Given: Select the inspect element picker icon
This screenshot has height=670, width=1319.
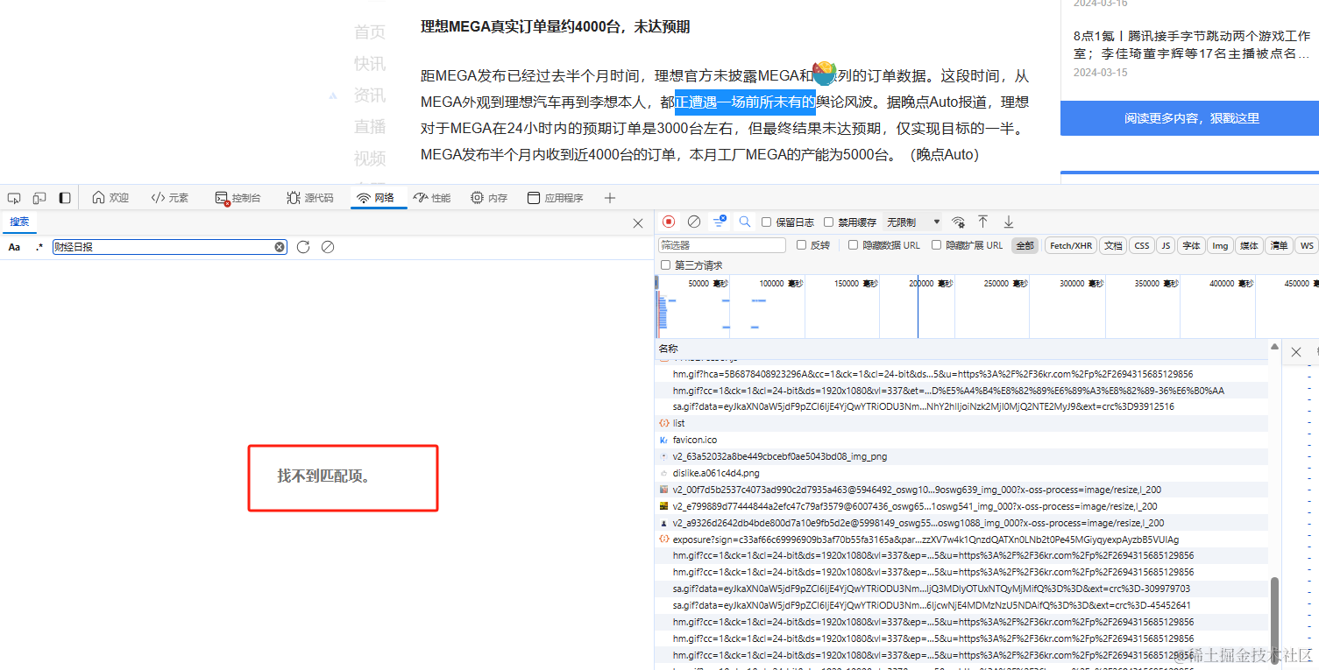Looking at the screenshot, I should click(14, 198).
